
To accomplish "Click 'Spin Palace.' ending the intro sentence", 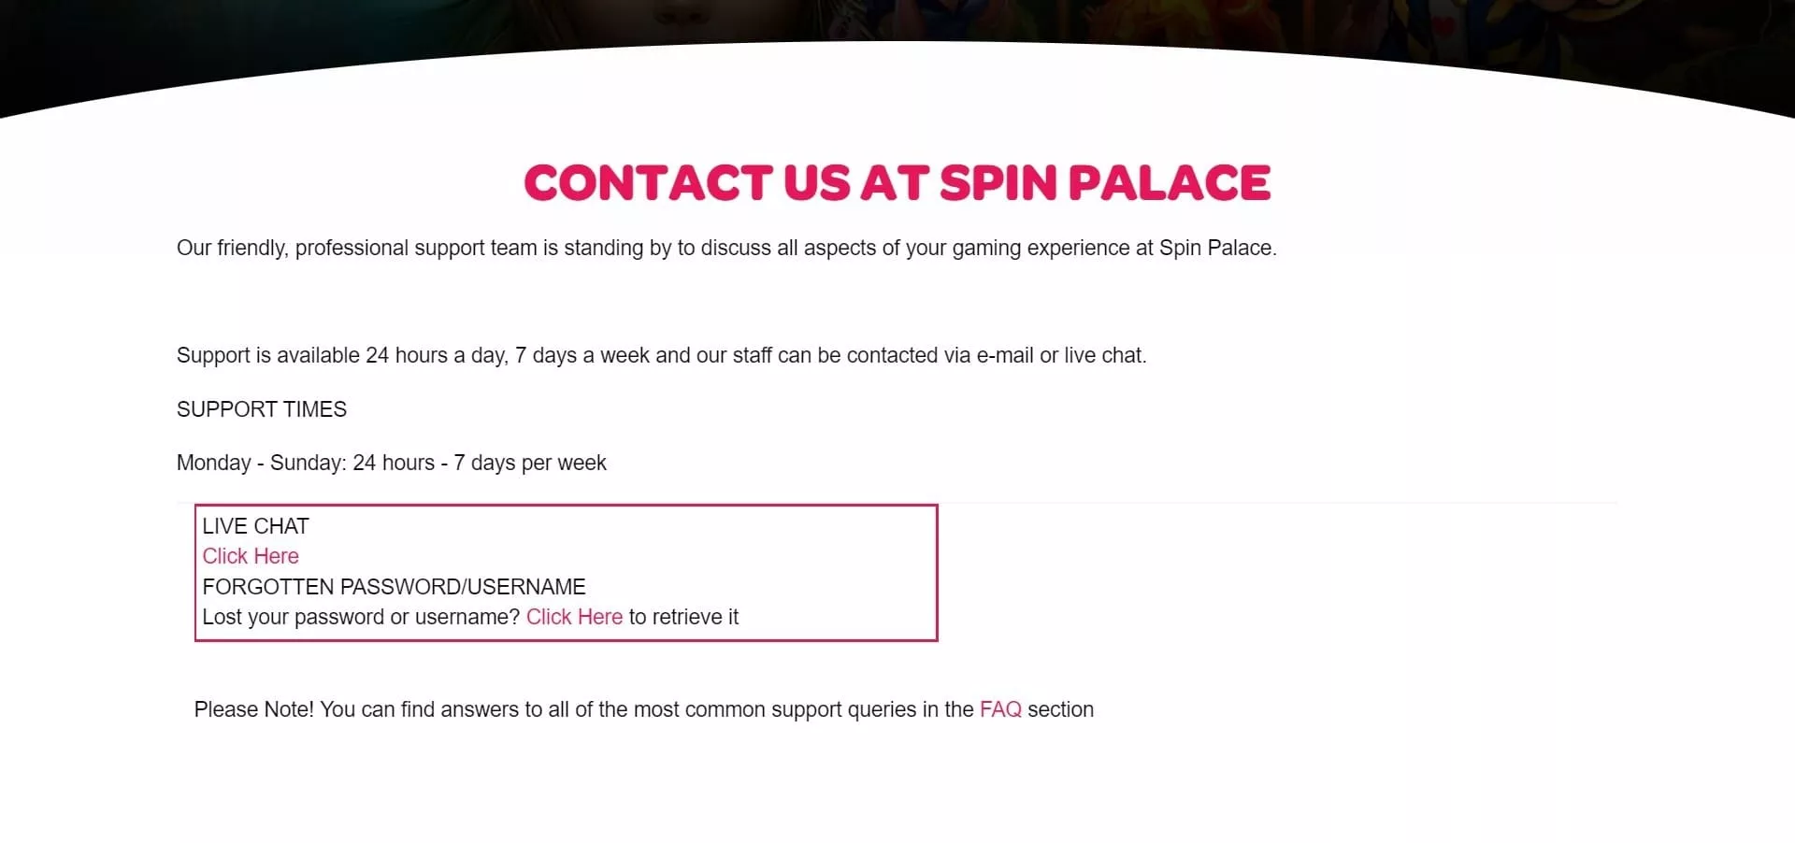I will [1217, 248].
